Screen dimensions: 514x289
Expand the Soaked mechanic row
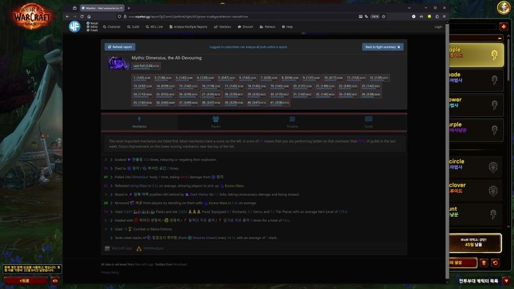[111, 160]
